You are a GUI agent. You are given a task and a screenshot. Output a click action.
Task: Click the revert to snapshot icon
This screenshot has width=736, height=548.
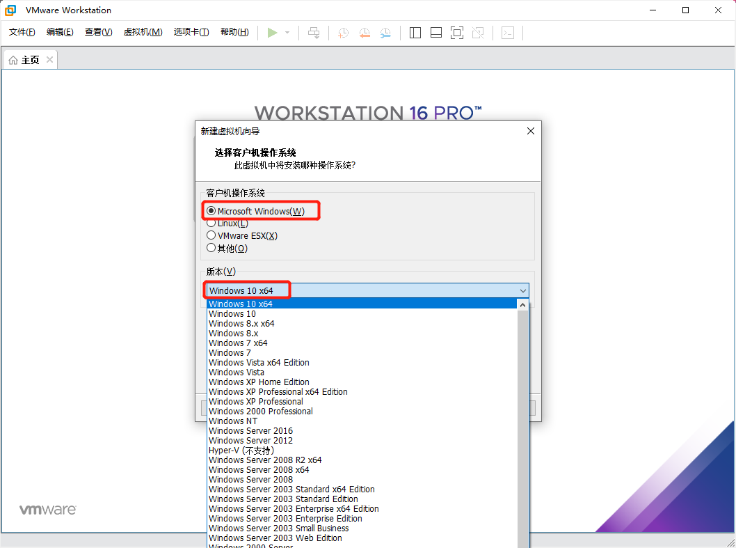coord(365,33)
